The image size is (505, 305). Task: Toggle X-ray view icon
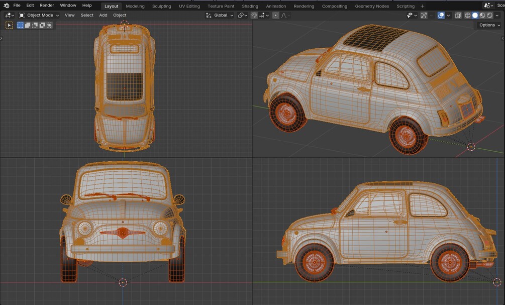click(x=458, y=16)
